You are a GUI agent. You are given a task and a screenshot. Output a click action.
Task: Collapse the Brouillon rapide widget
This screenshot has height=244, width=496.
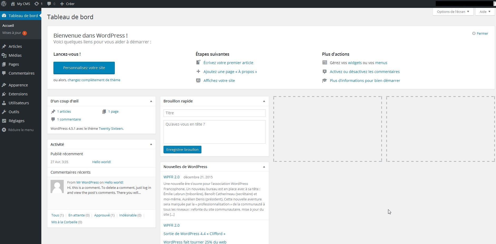point(264,101)
